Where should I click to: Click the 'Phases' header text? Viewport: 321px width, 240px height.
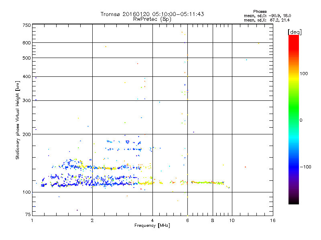pyautogui.click(x=260, y=12)
